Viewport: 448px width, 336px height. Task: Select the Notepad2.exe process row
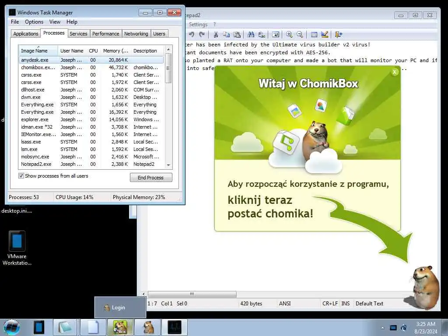[x=91, y=164]
